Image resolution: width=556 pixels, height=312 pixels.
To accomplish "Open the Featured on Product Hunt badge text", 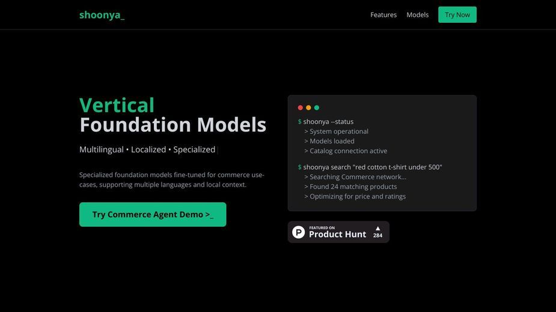I will 337,232.
